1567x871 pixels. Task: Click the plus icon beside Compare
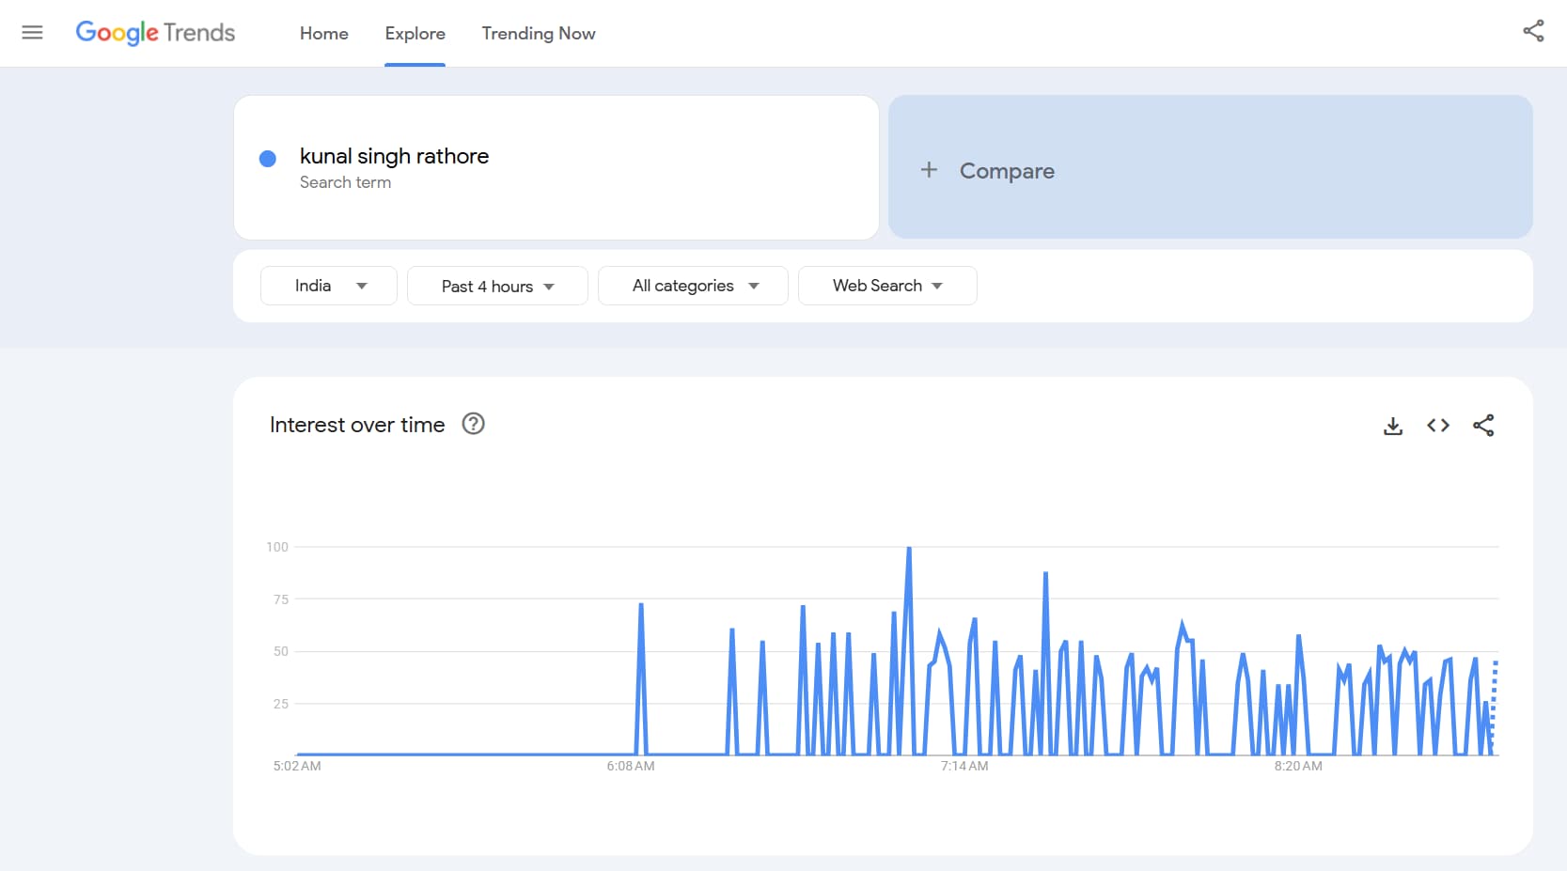[x=929, y=170]
